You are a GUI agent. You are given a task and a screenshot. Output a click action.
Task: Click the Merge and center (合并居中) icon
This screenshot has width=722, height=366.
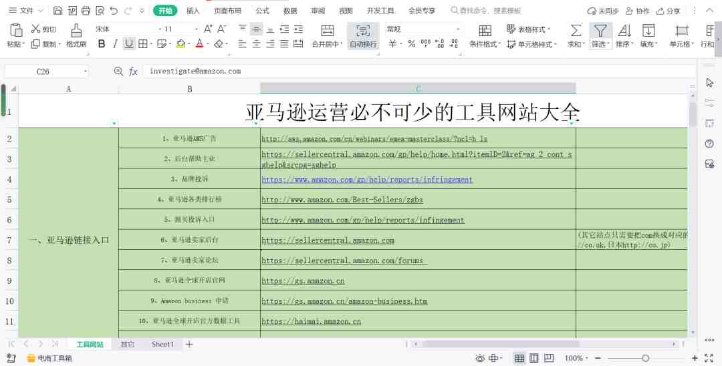point(328,30)
